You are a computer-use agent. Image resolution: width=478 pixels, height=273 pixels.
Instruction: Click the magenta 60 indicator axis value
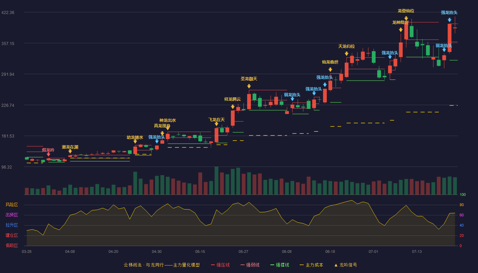click(462, 215)
